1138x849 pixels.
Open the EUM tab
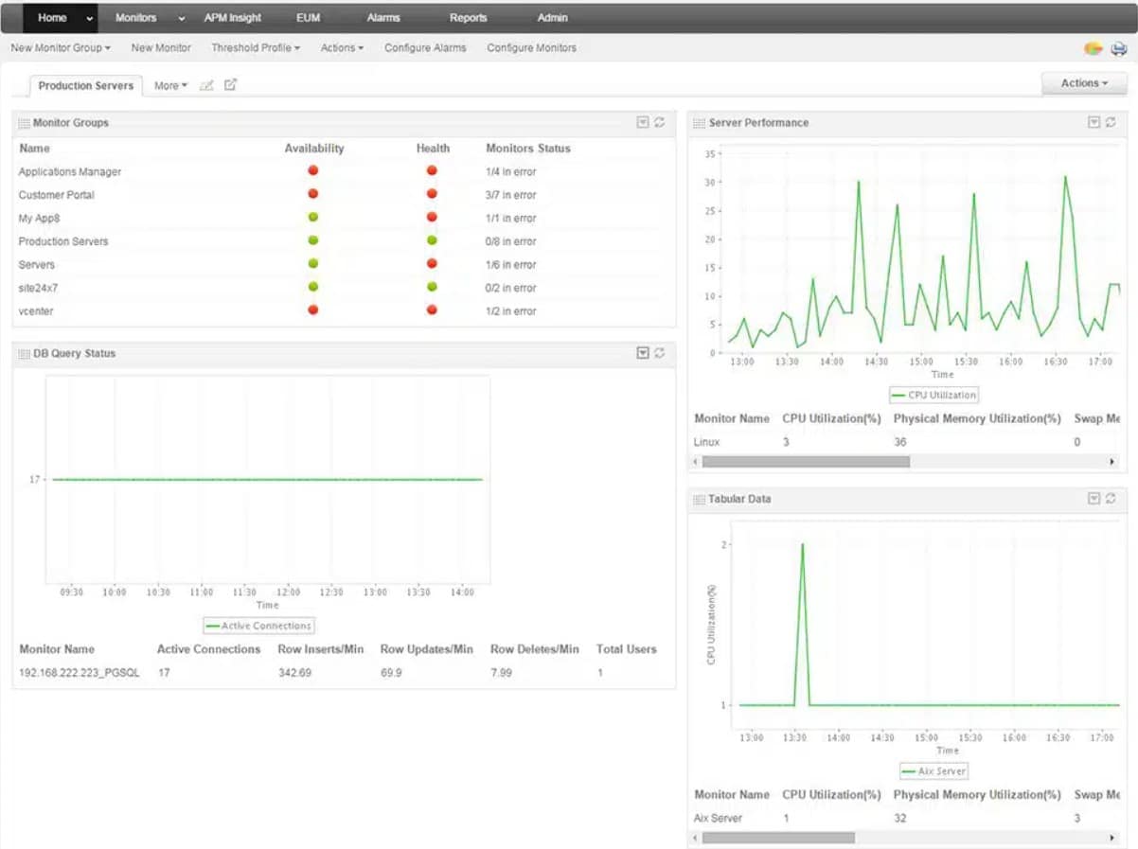click(x=308, y=18)
